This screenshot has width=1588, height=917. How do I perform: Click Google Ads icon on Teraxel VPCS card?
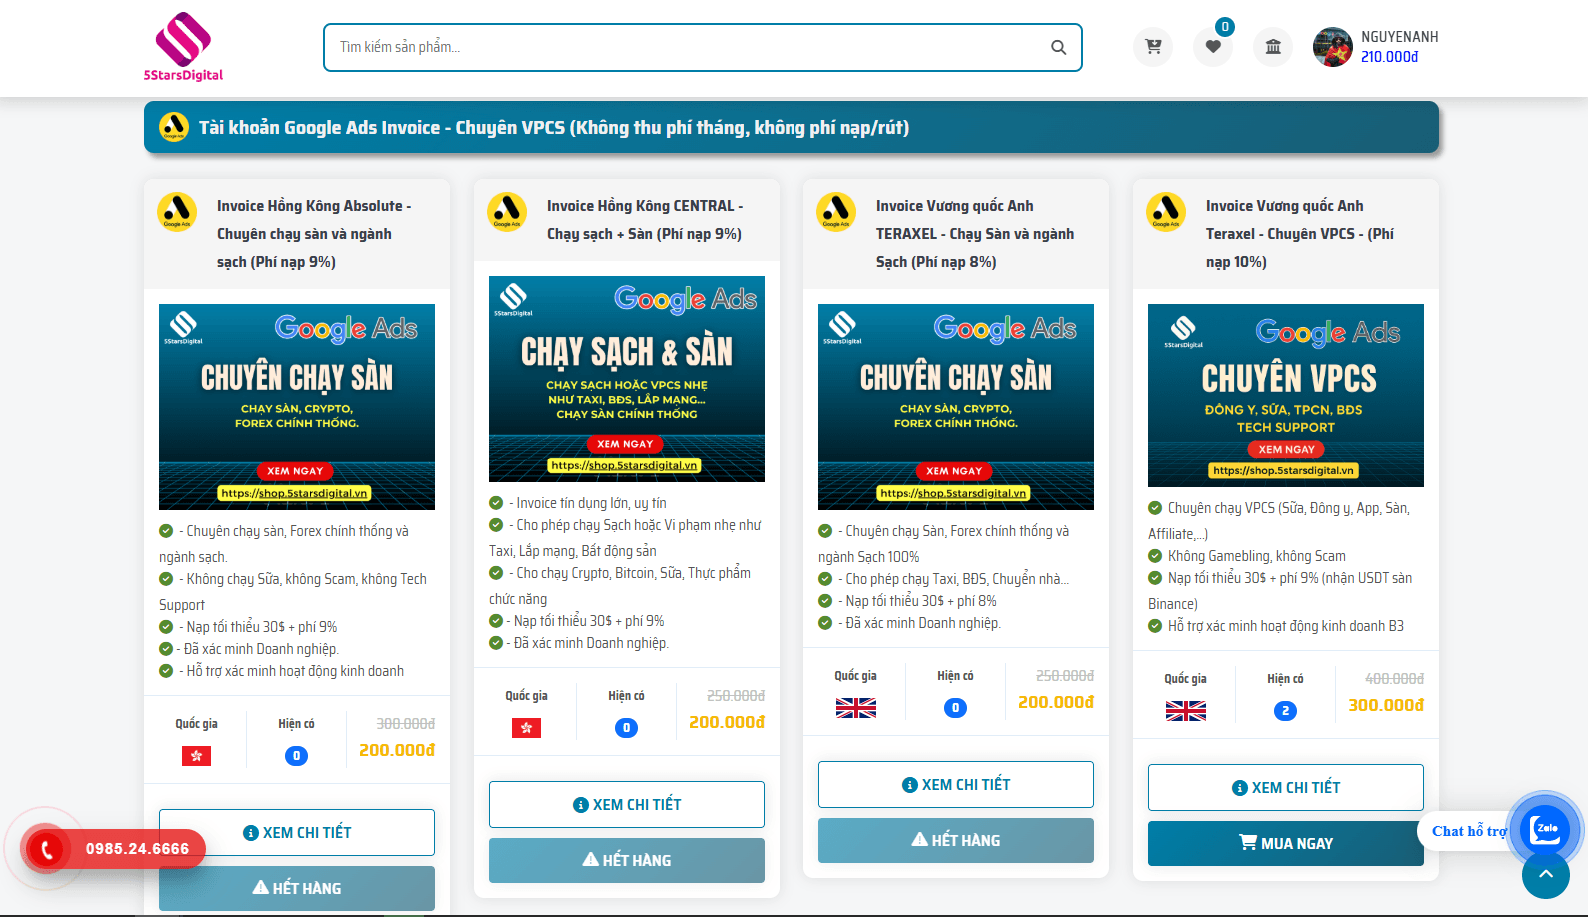pyautogui.click(x=1166, y=211)
